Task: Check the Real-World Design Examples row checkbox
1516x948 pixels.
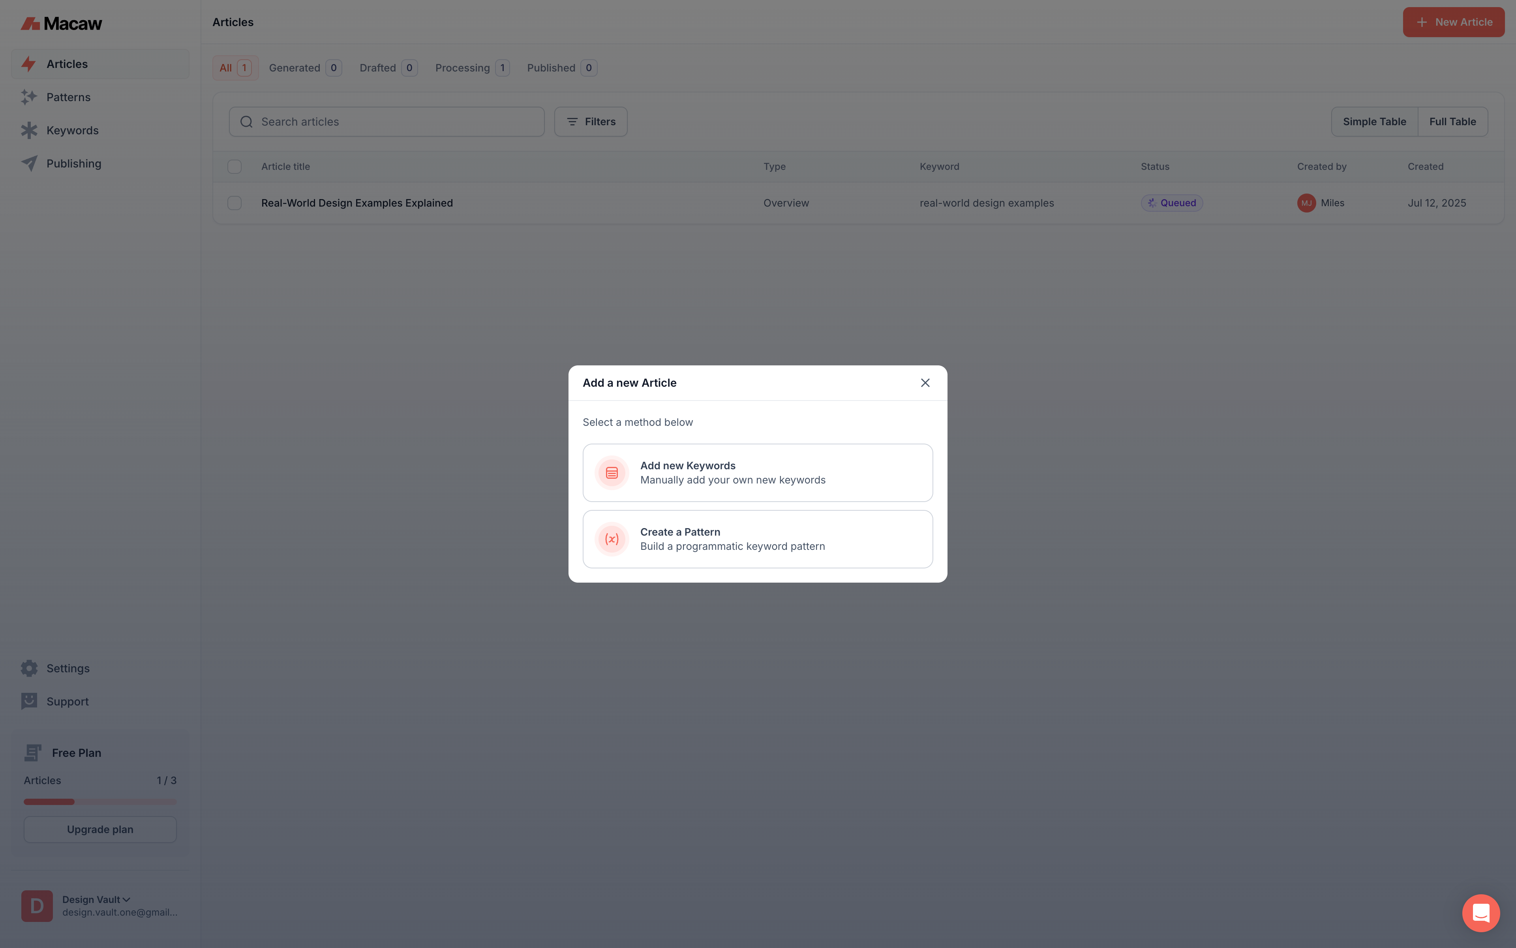Action: coord(234,203)
